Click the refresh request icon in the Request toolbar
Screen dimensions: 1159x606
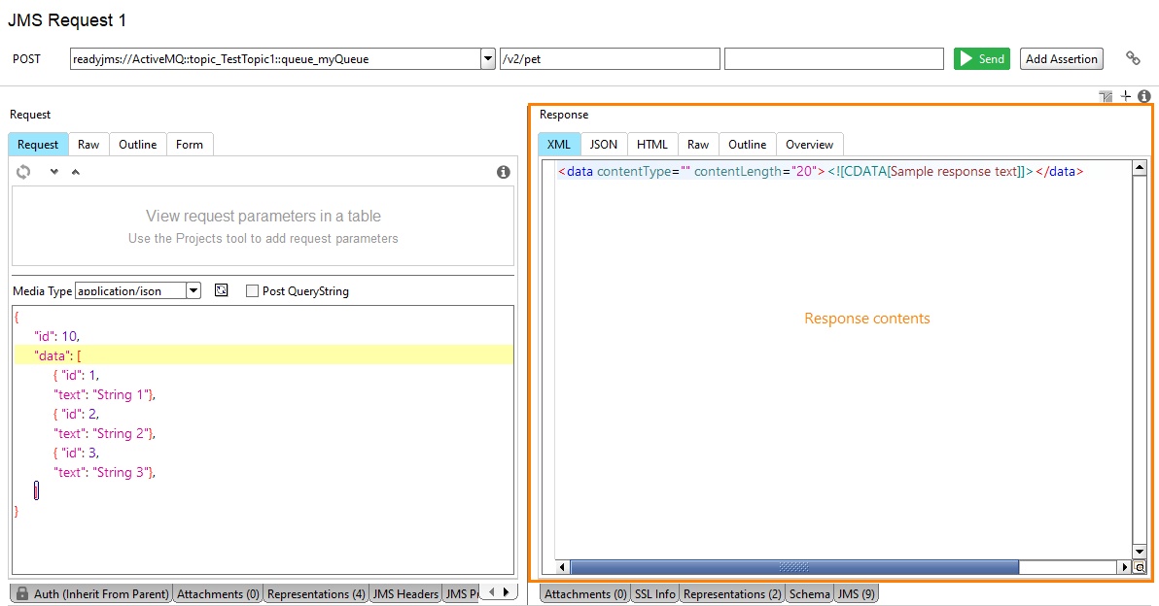21,171
